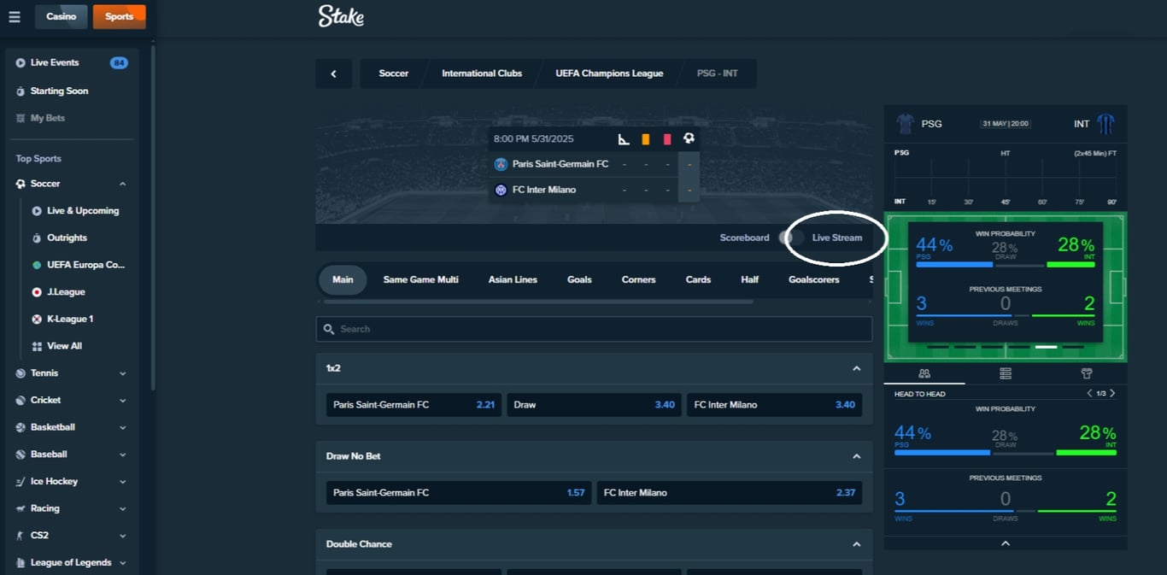Open the jersey lineups icon in the stats panel
The image size is (1167, 575).
point(1087,373)
